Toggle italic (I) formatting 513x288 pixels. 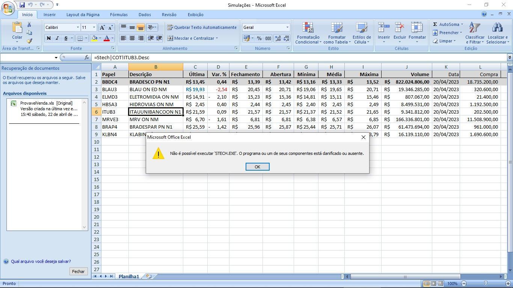point(57,38)
